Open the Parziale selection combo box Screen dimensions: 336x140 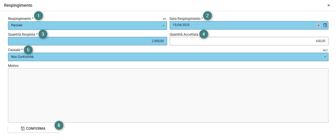pos(87,25)
